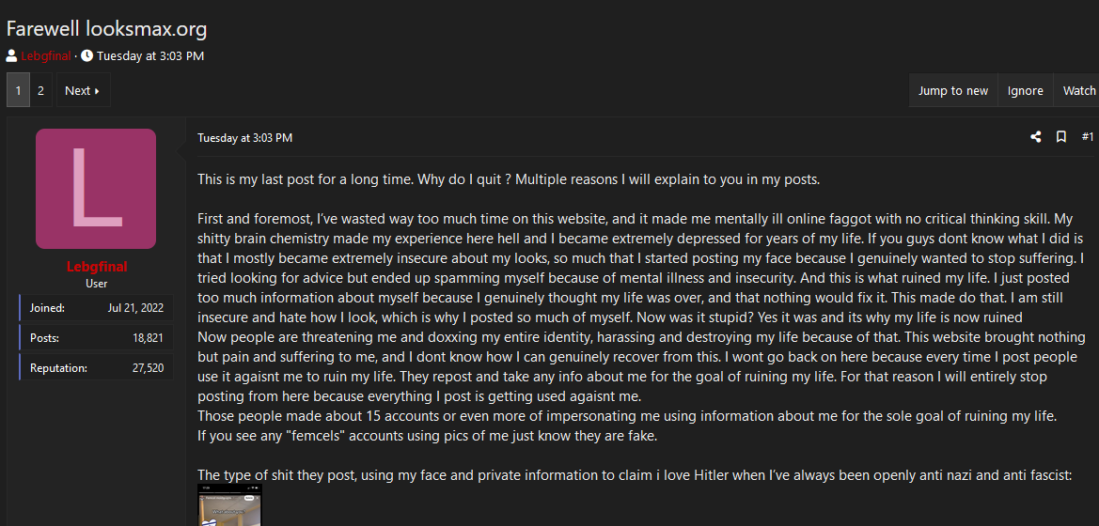Image resolution: width=1099 pixels, height=526 pixels.
Task: Switch to page 2 of thread
Action: pyautogui.click(x=40, y=91)
